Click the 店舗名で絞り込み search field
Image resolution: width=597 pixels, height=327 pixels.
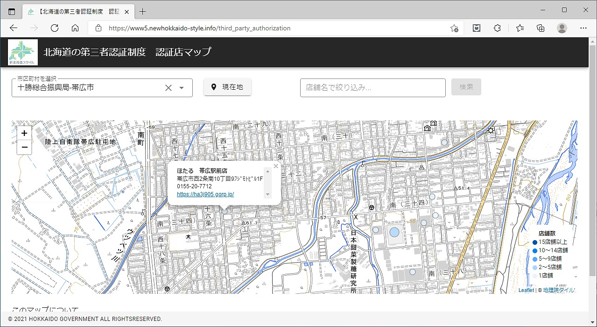(372, 87)
